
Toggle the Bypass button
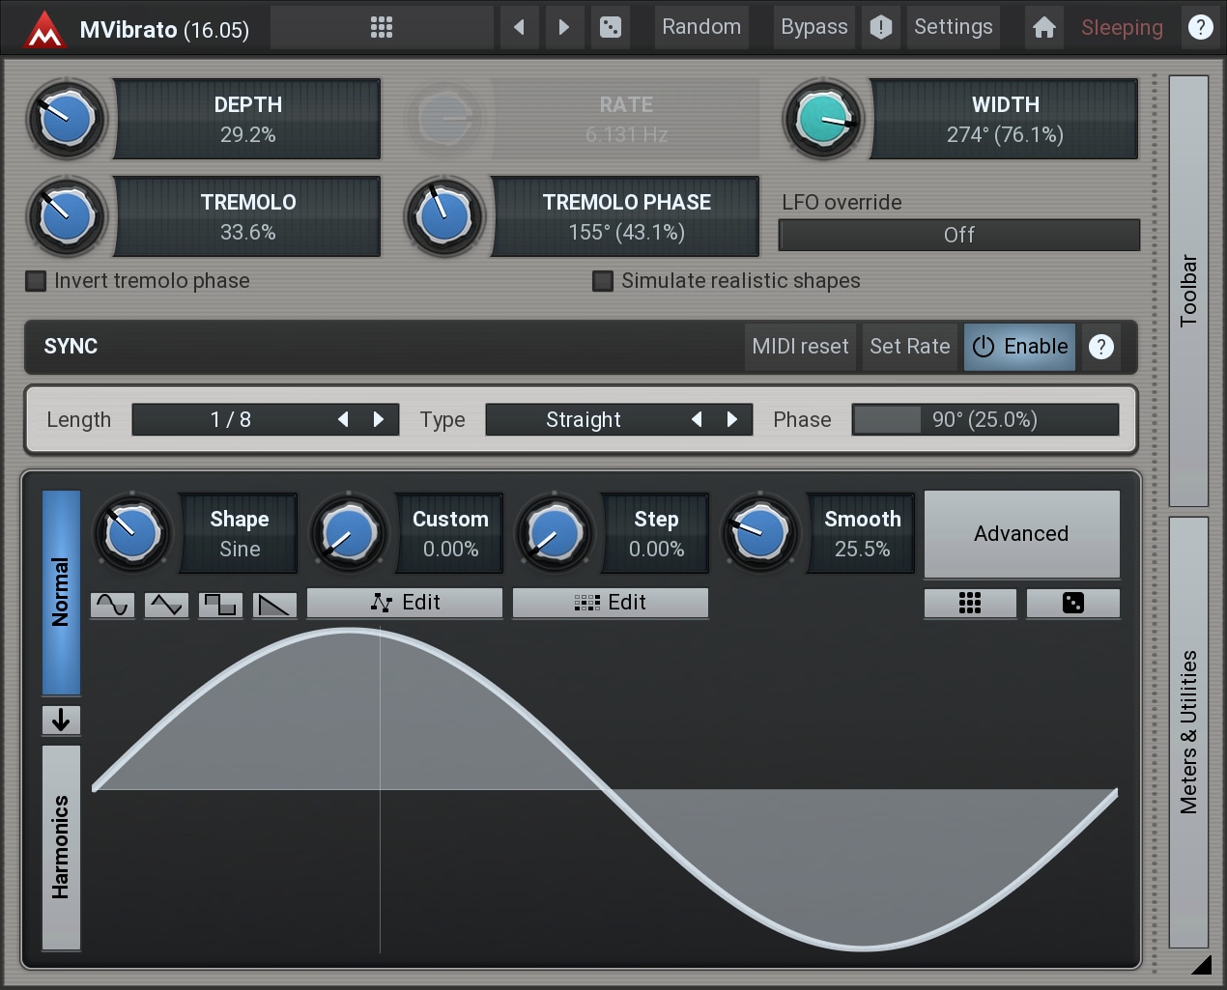pos(814,27)
